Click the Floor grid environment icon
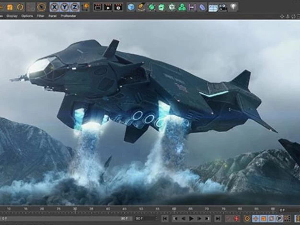The width and height of the screenshot is (300, 225). pyautogui.click(x=213, y=7)
